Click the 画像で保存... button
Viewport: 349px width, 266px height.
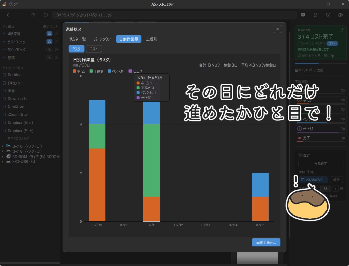[x=266, y=242]
